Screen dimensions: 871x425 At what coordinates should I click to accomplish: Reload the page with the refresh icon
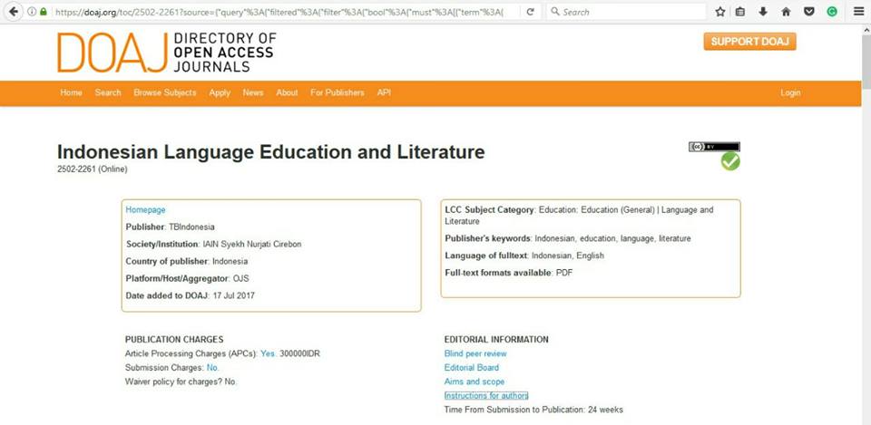tap(531, 11)
